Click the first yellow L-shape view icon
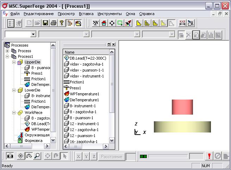The height and width of the screenshot is (170, 231). point(139,23)
